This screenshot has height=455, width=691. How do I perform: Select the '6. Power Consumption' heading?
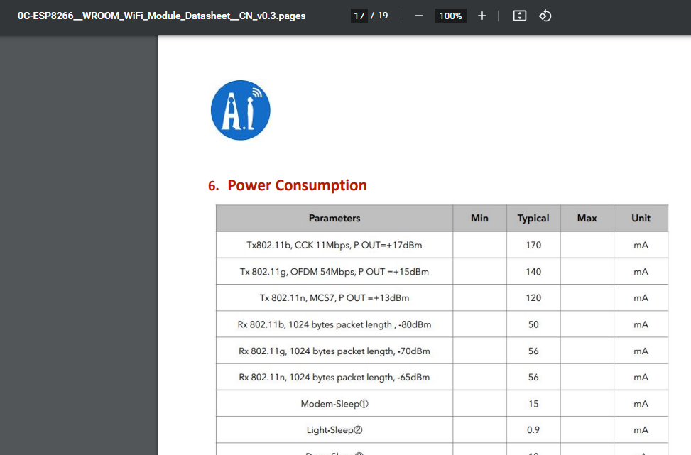point(288,185)
